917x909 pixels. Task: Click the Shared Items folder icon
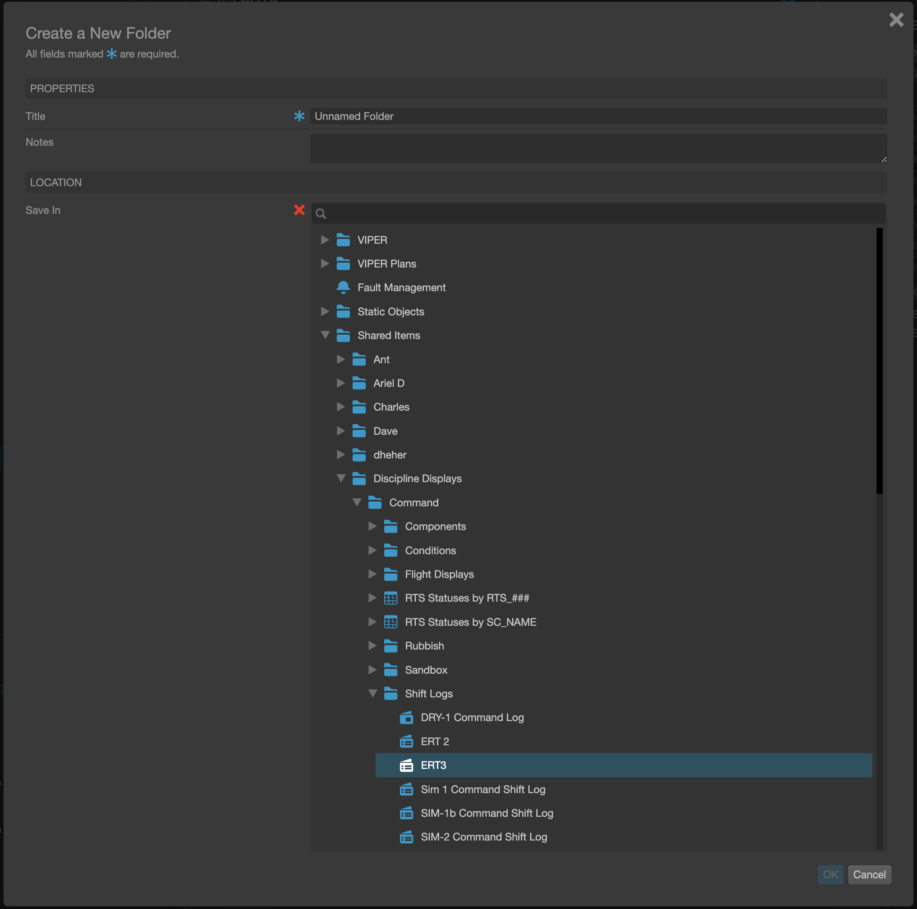click(x=343, y=335)
